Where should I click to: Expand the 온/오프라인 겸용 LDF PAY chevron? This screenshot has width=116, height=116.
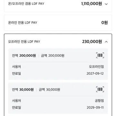[x=106, y=4]
